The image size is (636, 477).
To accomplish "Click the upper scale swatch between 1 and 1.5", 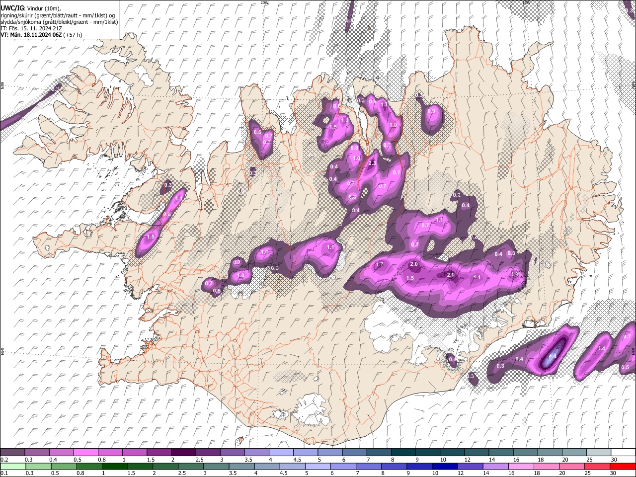I will pos(135,453).
